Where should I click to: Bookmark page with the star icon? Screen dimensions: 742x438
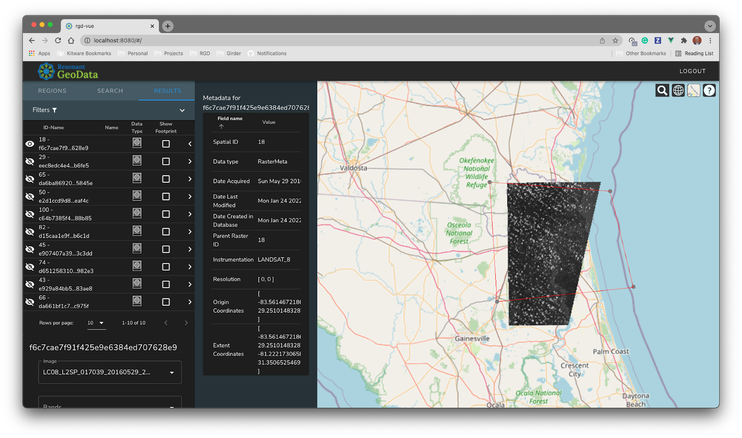coord(615,40)
